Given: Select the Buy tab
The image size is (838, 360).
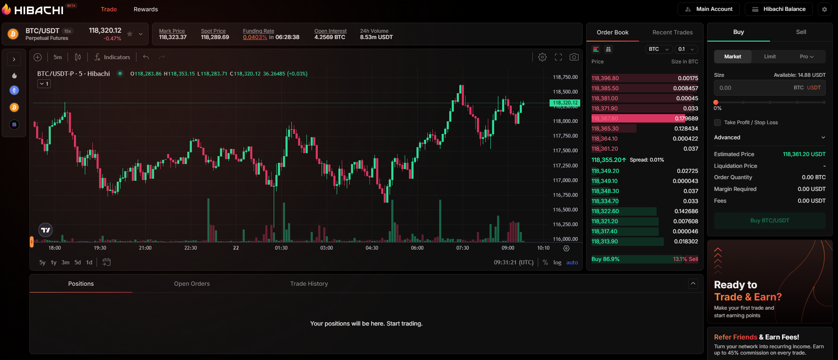Looking at the screenshot, I should tap(738, 32).
